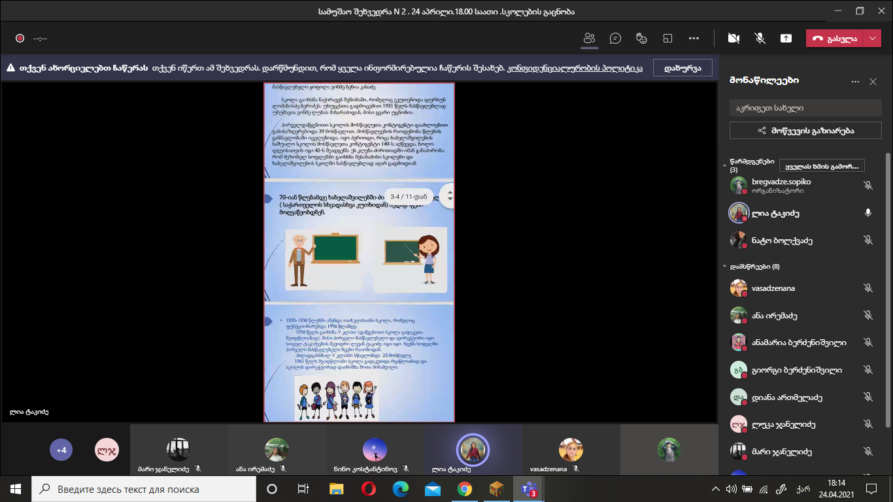Select participant დიანა ართმელაძე in list
The image size is (893, 502).
pyautogui.click(x=803, y=397)
